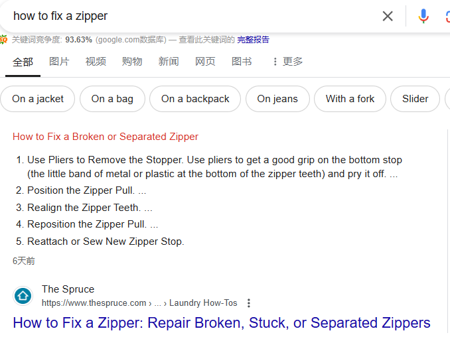The image size is (450, 343).
Task: Click the 'How to Fix a Broken or Separated Zipper' heading
Action: point(106,137)
